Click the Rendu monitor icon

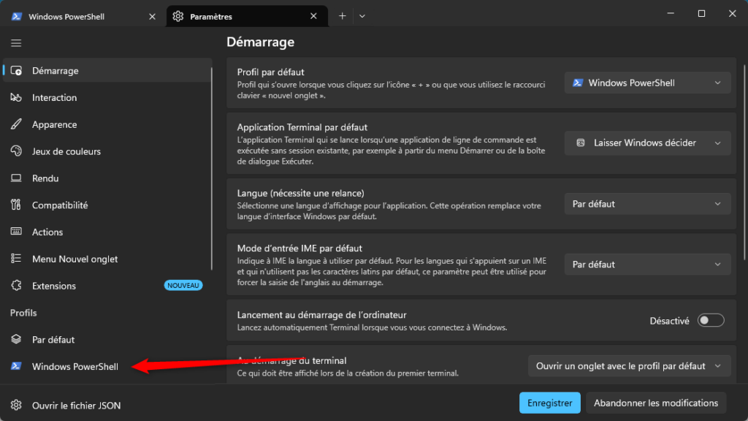[16, 178]
